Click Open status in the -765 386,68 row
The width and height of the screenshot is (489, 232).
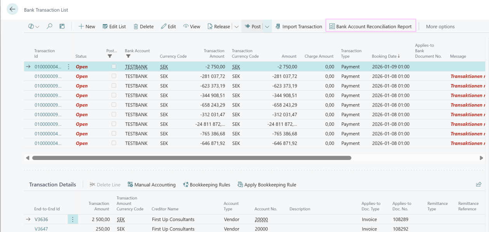coord(82,134)
